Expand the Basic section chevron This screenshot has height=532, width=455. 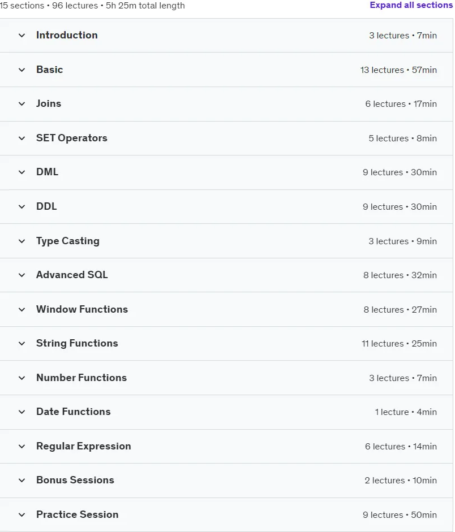22,70
